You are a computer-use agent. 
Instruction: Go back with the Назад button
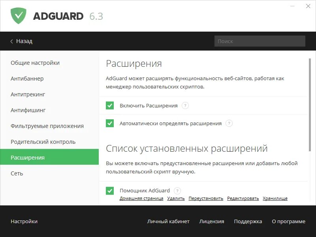tap(21, 41)
